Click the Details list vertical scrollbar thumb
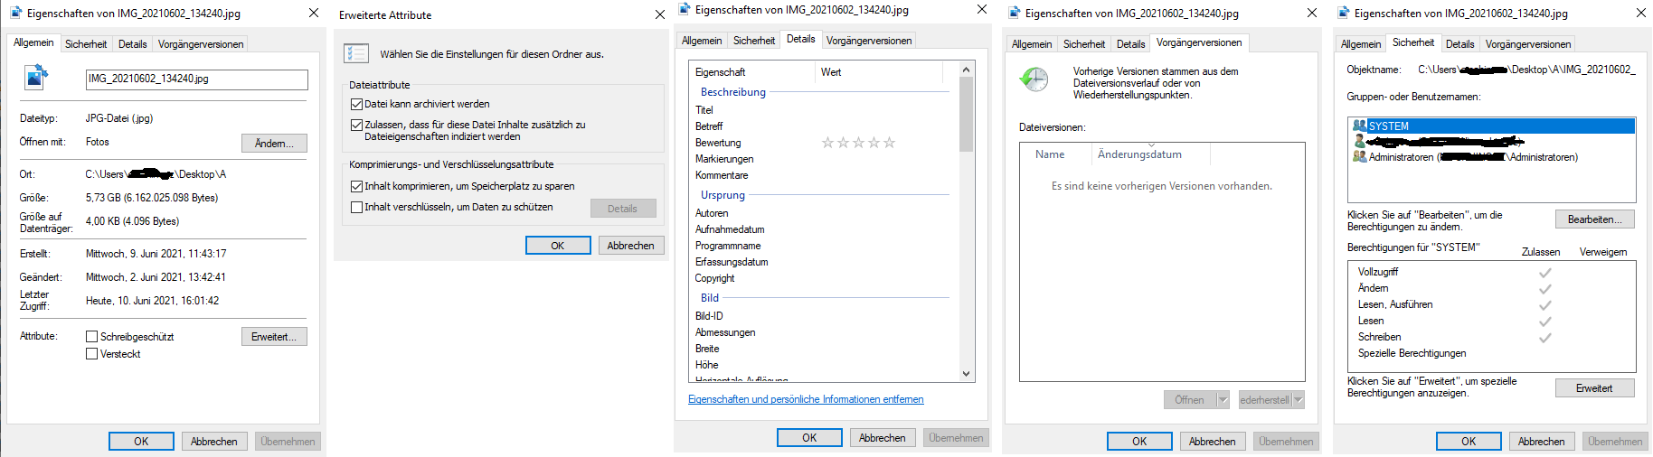The image size is (1653, 457). coord(966,114)
